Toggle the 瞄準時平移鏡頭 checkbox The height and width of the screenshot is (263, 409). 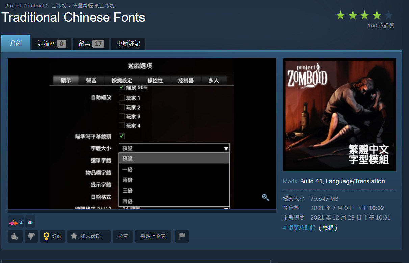[x=122, y=136]
